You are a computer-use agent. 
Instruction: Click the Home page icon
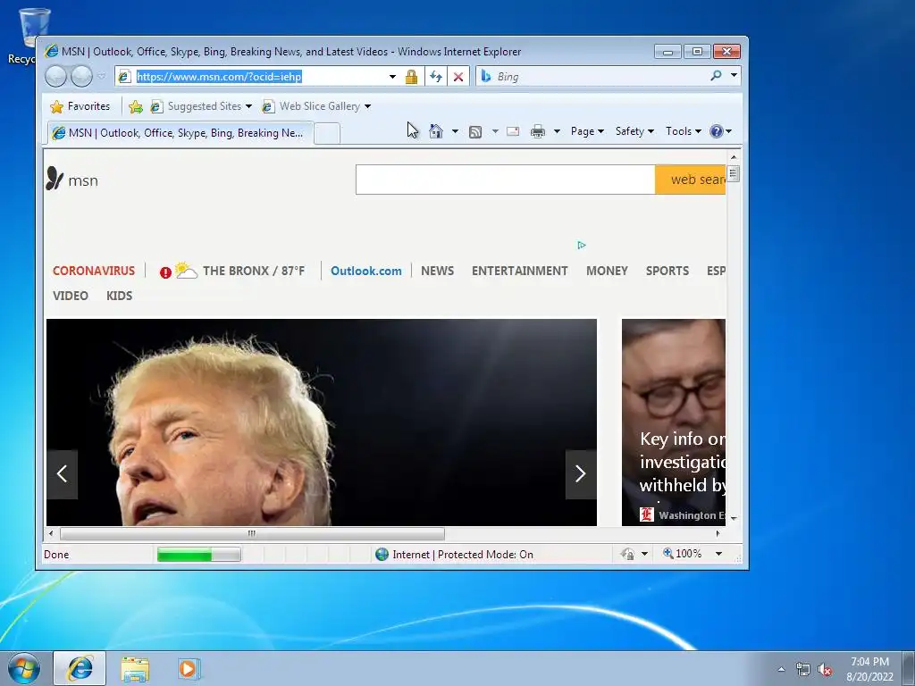point(436,131)
